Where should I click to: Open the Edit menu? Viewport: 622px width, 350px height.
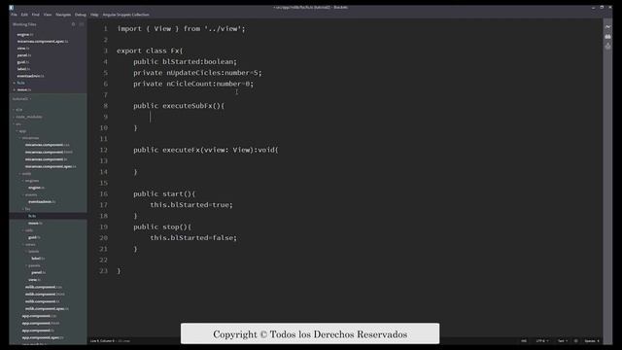pyautogui.click(x=24, y=15)
